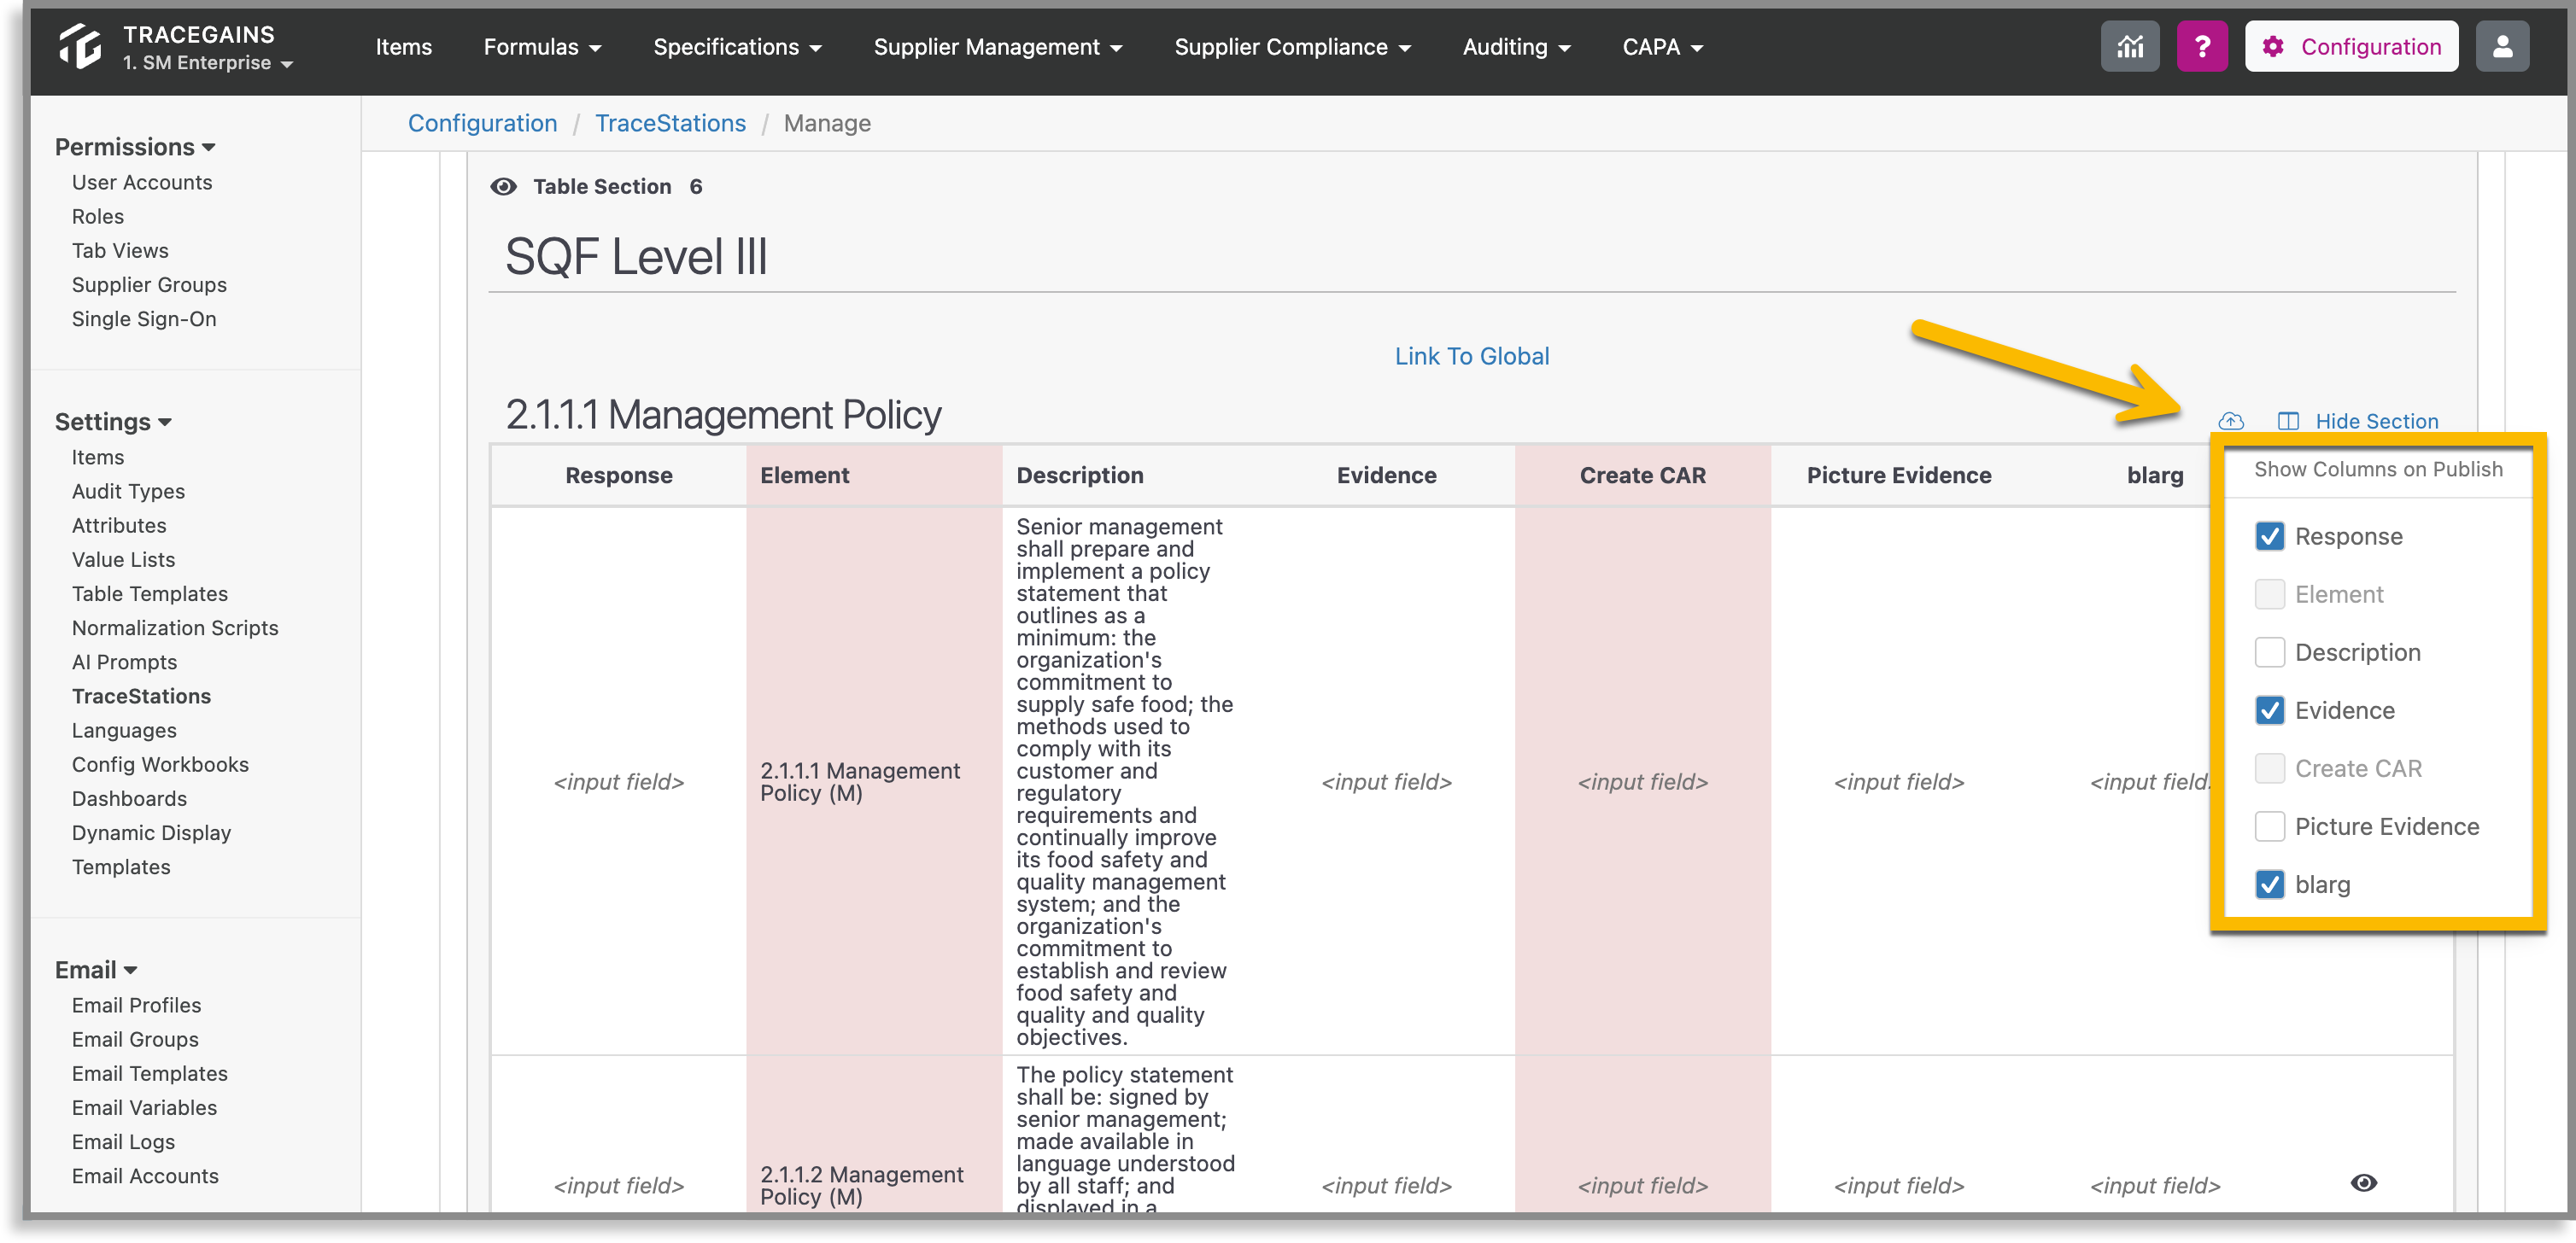Open the CAPA dropdown menu
Screen dimensions: 2576x1243
point(1662,47)
